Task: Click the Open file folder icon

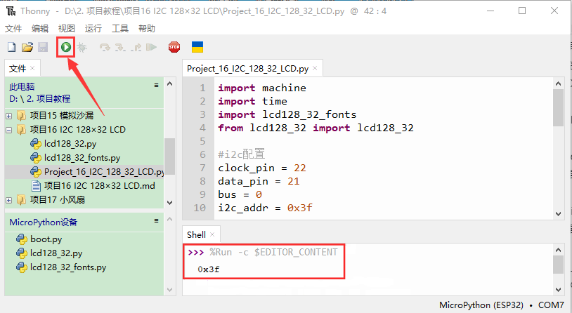Action: point(27,48)
